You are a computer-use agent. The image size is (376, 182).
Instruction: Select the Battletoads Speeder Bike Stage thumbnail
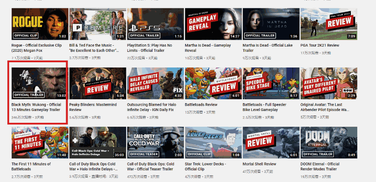pos(271,83)
